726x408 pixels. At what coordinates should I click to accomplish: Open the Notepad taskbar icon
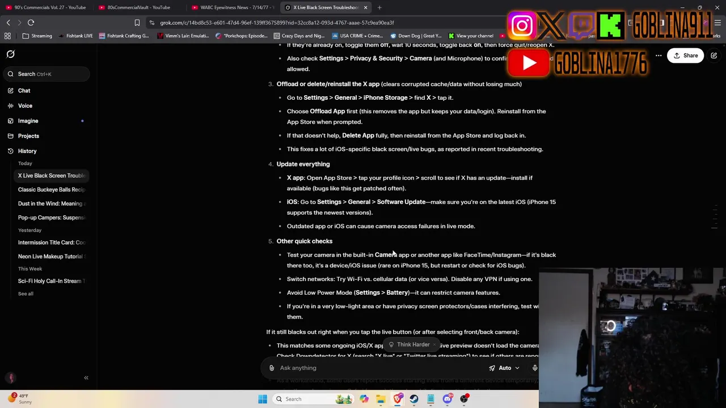pos(430,399)
